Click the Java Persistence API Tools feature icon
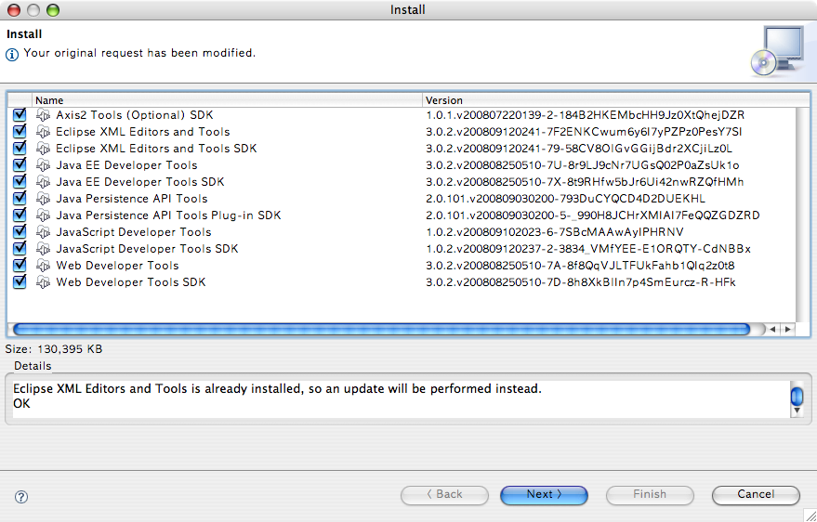Image resolution: width=817 pixels, height=522 pixels. tap(44, 198)
